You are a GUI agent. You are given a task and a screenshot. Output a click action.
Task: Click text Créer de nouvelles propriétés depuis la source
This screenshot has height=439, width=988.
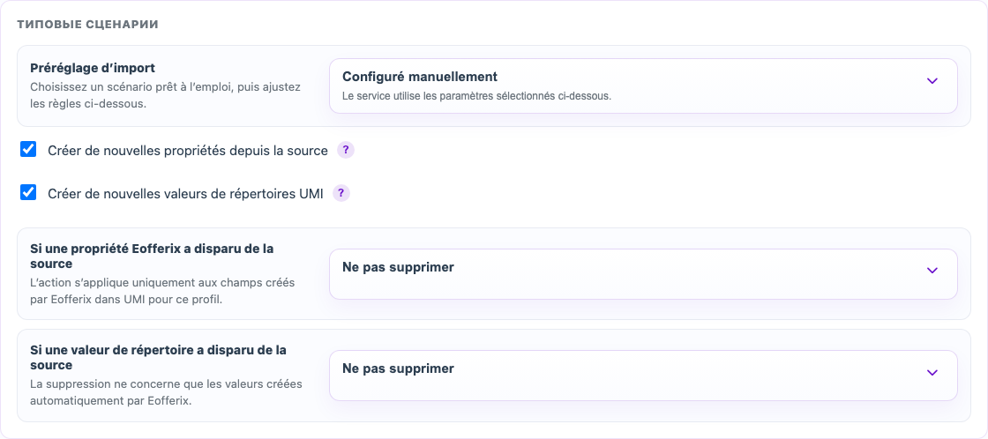[188, 151]
